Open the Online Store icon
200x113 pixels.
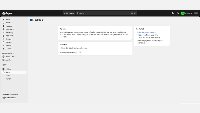coord(3,56)
